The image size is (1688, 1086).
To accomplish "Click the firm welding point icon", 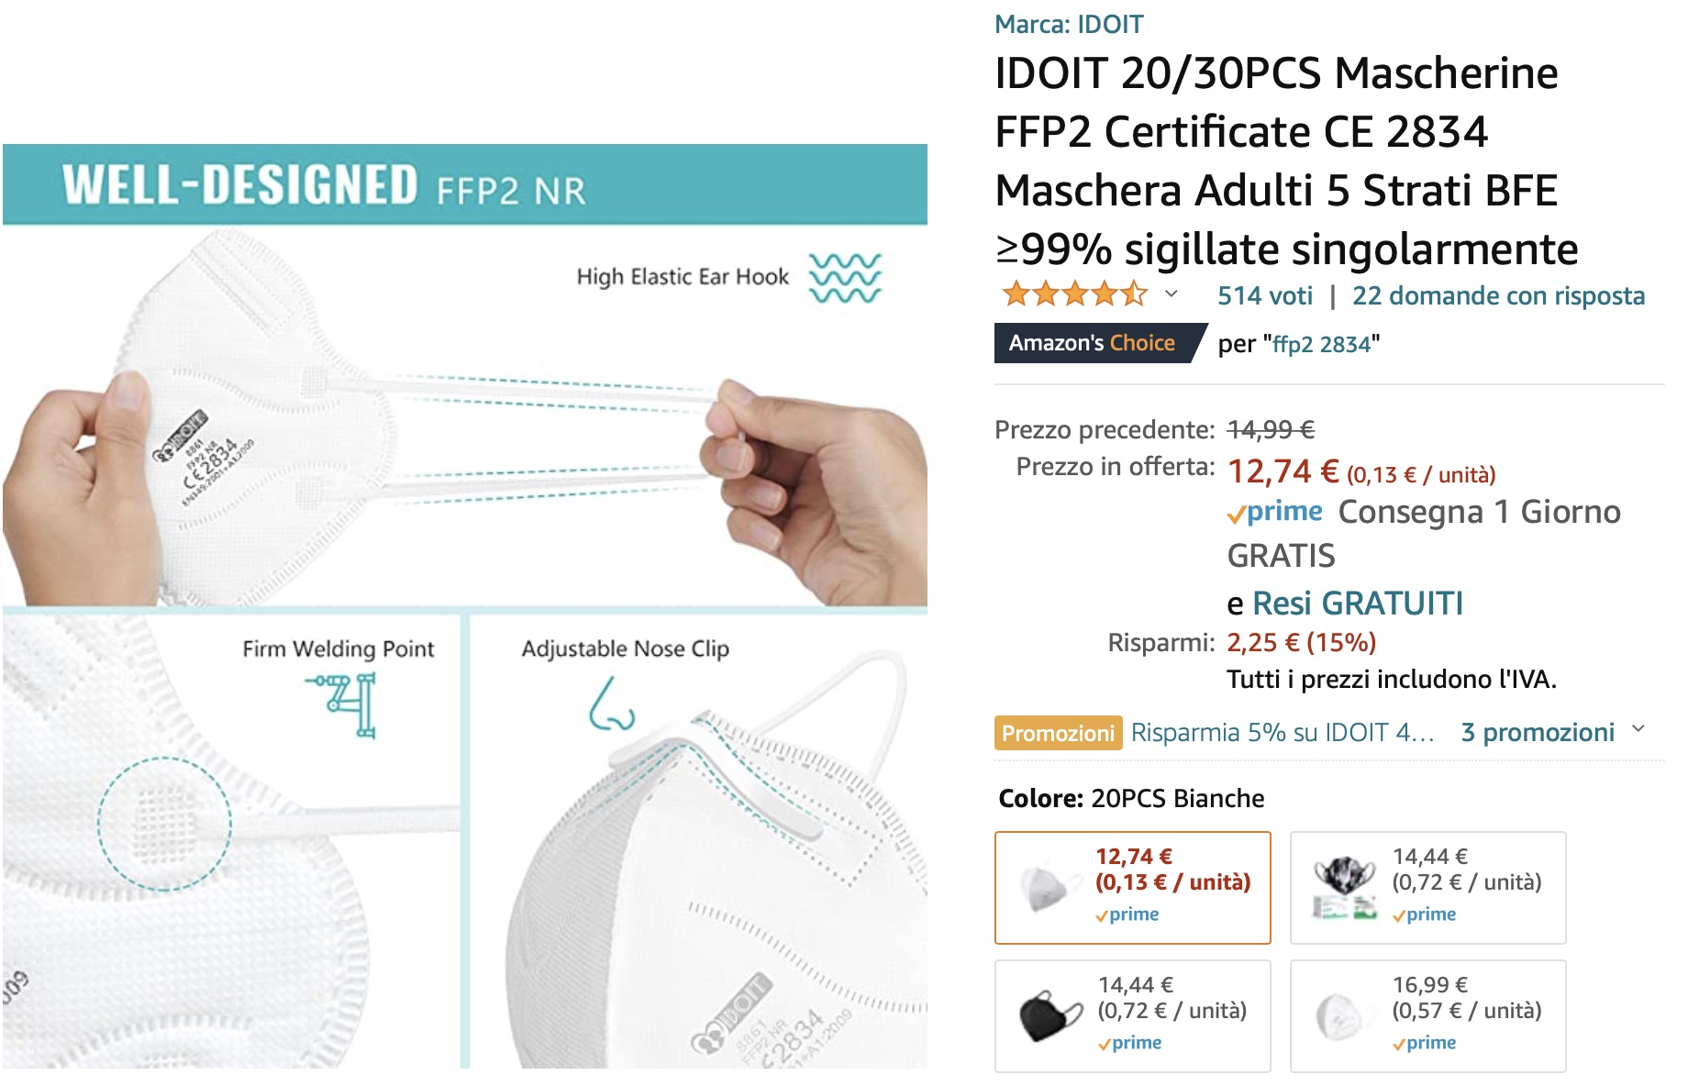I will [343, 704].
